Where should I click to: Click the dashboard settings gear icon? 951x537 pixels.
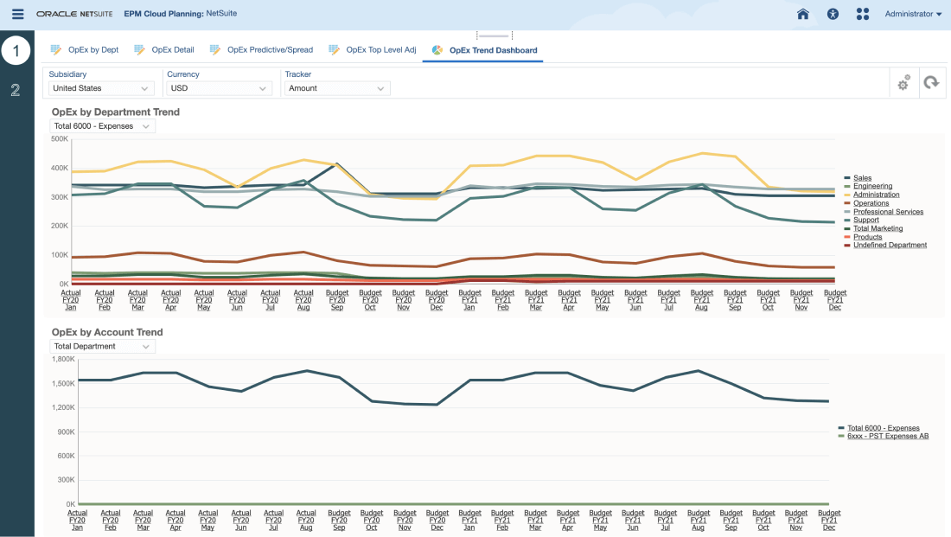point(903,83)
